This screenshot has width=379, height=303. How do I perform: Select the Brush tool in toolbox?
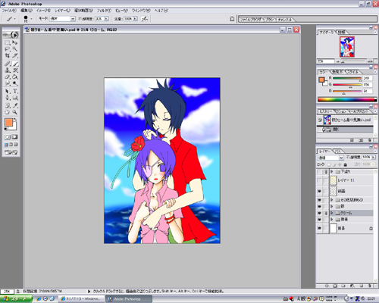pos(15,64)
